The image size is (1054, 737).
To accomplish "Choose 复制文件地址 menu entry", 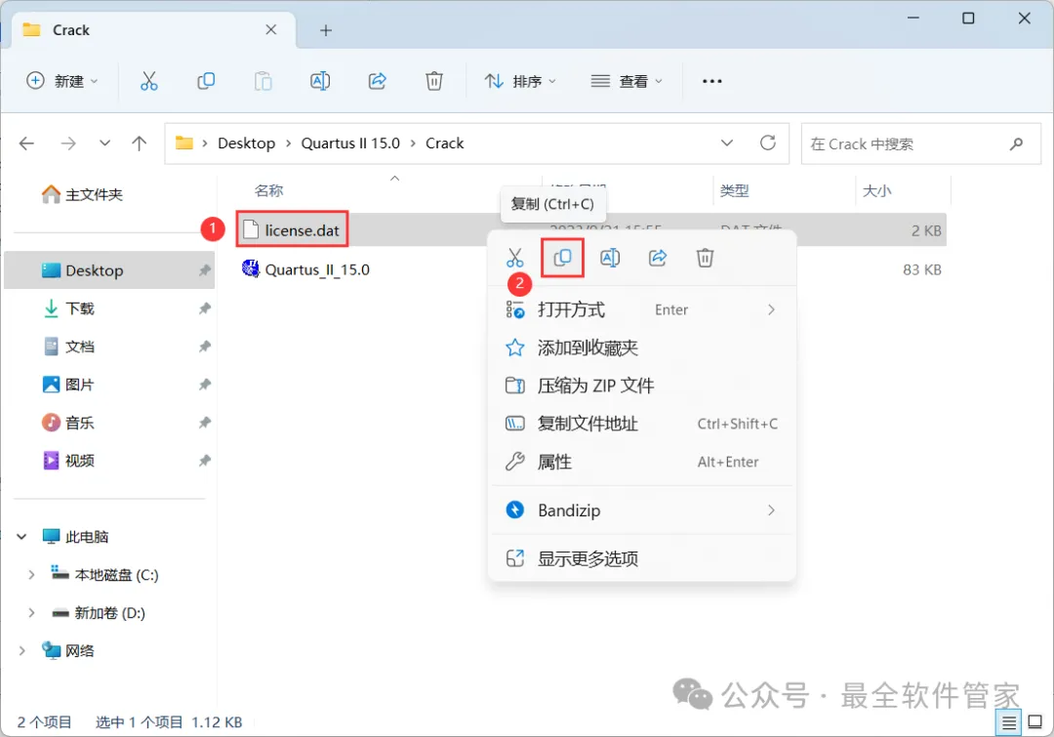I will (642, 424).
